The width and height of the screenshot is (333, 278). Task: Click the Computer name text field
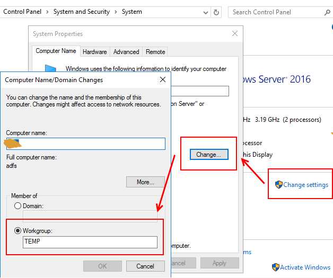pos(86,144)
